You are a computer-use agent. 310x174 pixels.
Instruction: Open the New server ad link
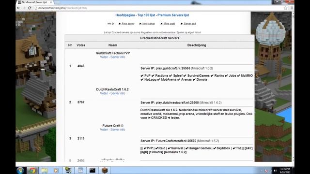click(147, 24)
